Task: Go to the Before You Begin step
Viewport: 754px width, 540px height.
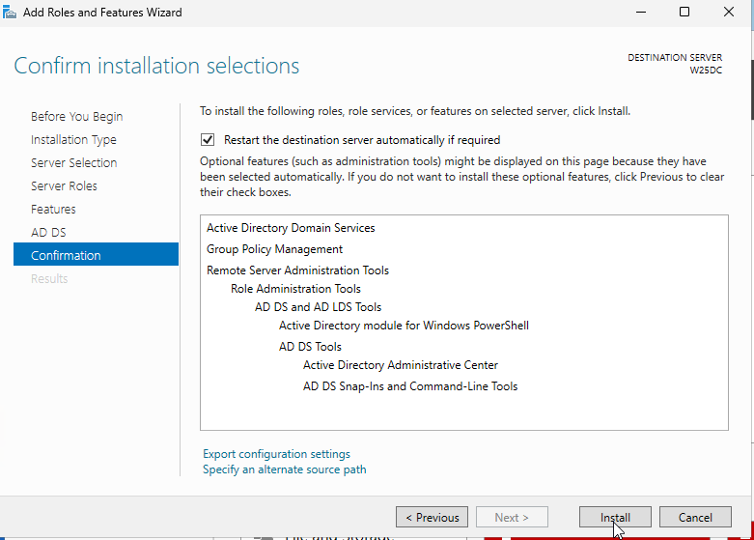Action: coord(77,117)
